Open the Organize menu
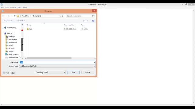Screen dimensions: 195x109 pyautogui.click(x=8, y=21)
